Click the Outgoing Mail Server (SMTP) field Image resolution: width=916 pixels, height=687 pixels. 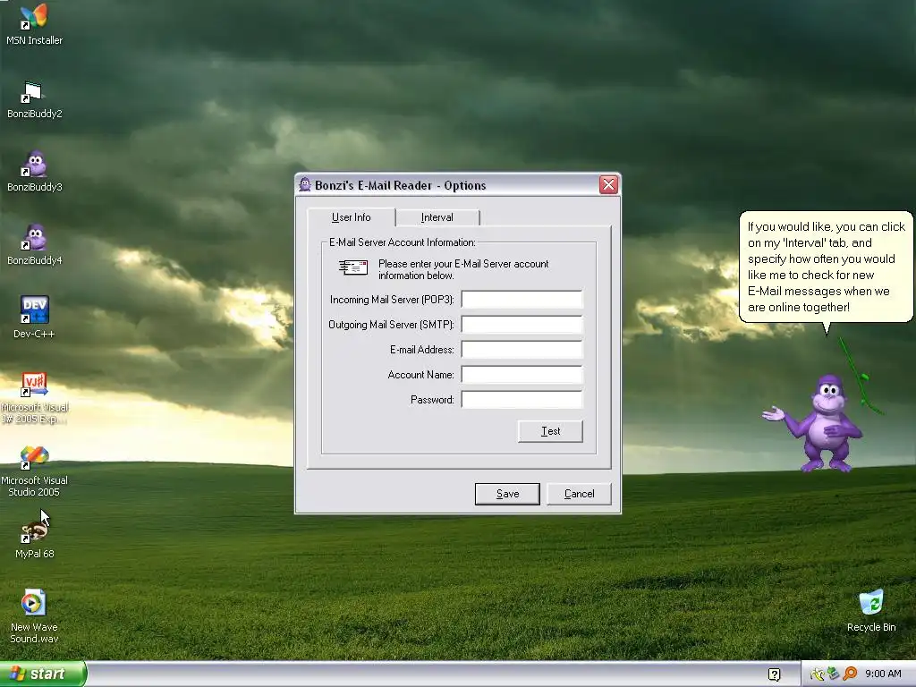pos(522,325)
